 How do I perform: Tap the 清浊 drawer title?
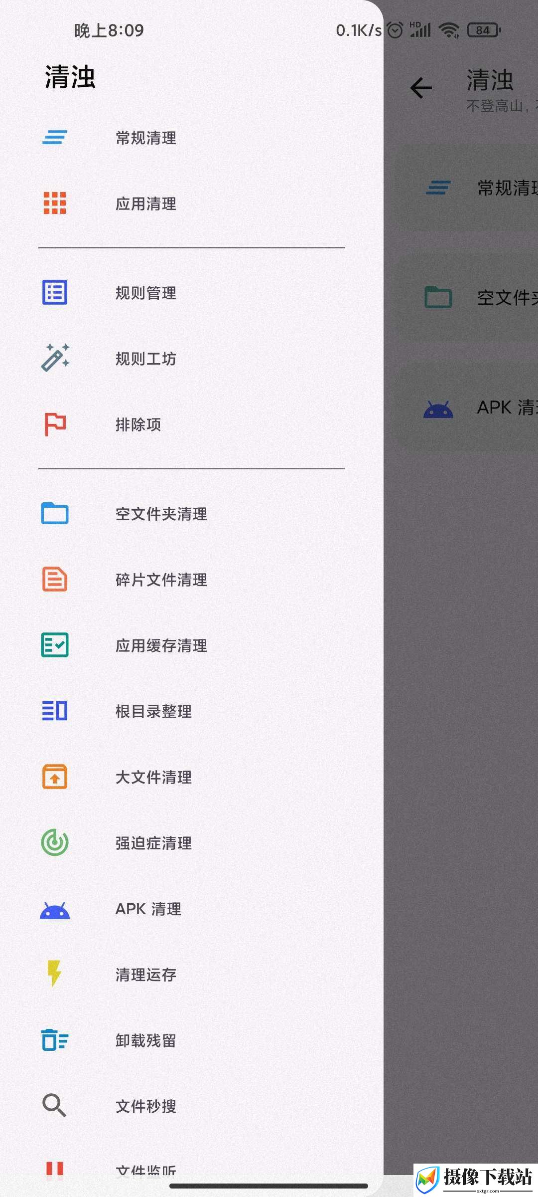tap(70, 77)
